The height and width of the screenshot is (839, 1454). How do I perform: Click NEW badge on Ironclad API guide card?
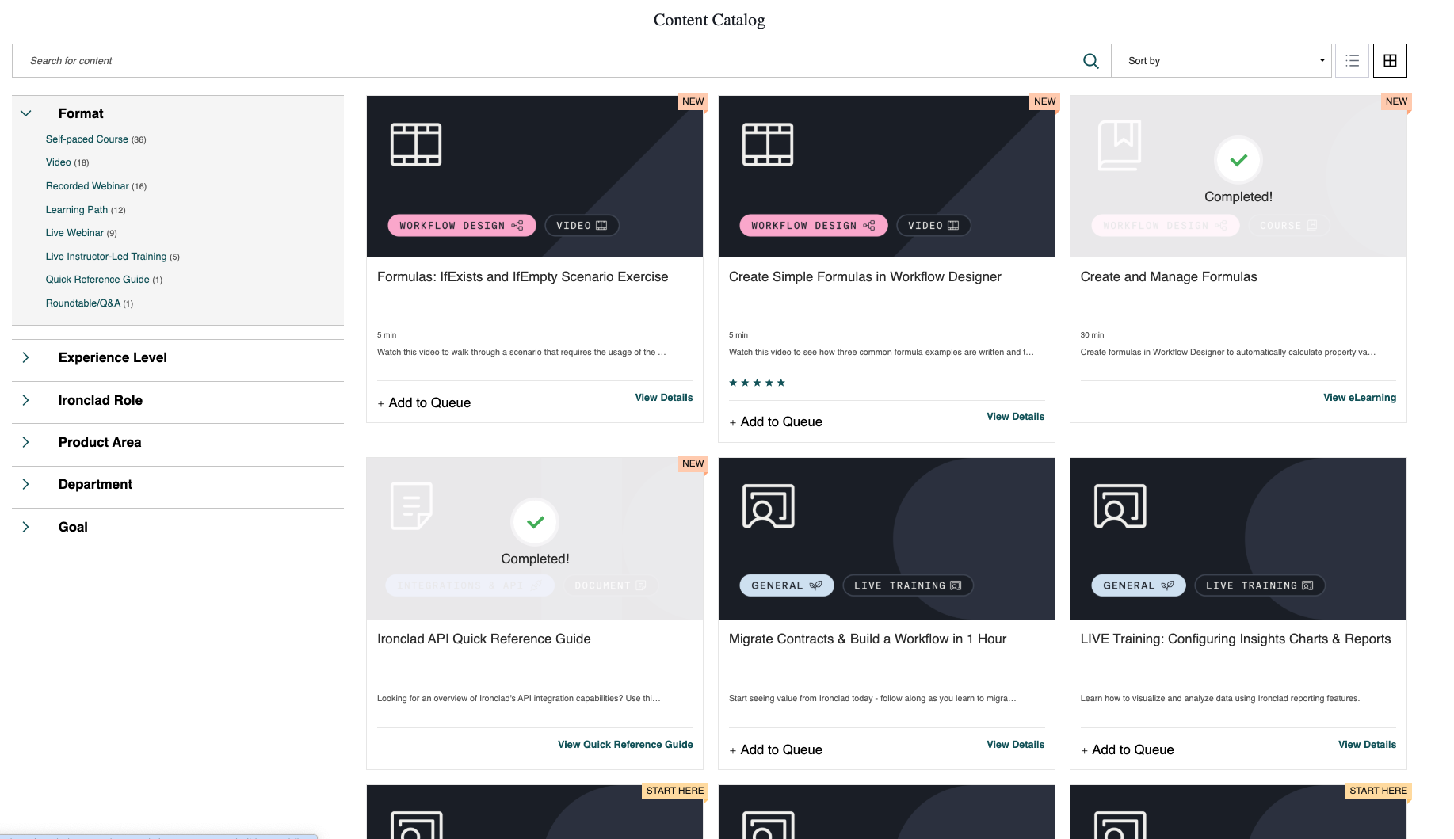pyautogui.click(x=693, y=463)
